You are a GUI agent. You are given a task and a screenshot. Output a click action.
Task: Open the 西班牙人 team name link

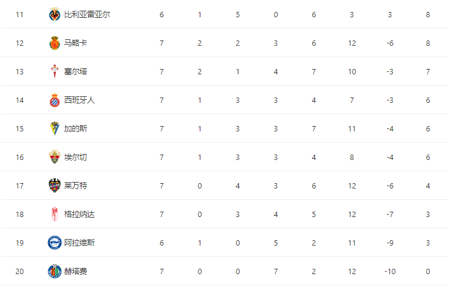pos(80,100)
